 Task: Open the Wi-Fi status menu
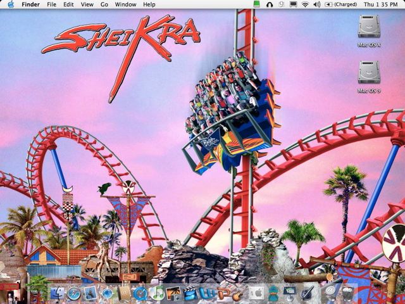tap(304, 4)
